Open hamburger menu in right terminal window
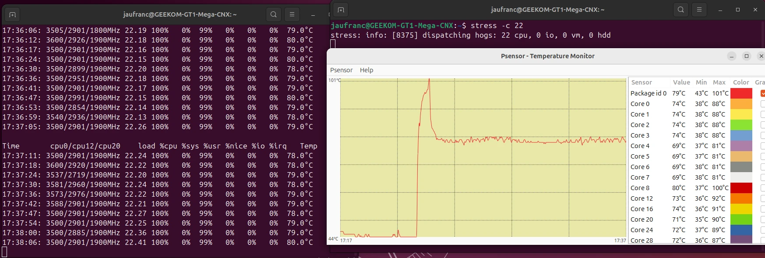The image size is (765, 258). point(699,10)
